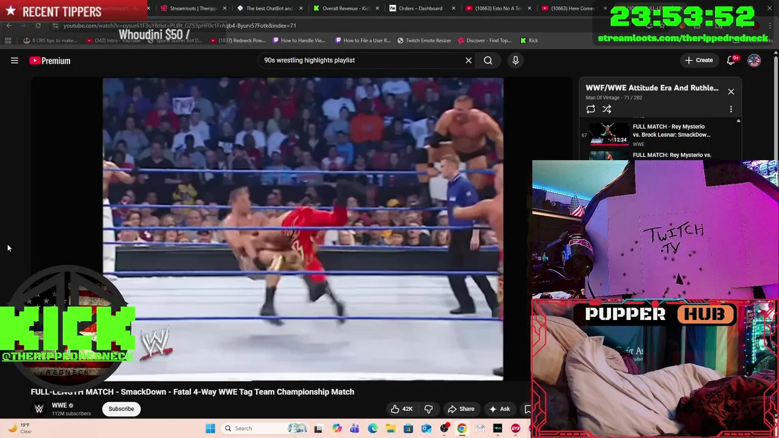Open the Create menu
This screenshot has width=779, height=438.
tap(699, 60)
